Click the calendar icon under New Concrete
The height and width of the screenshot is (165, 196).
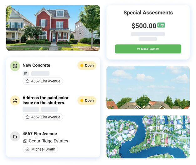click(26, 74)
